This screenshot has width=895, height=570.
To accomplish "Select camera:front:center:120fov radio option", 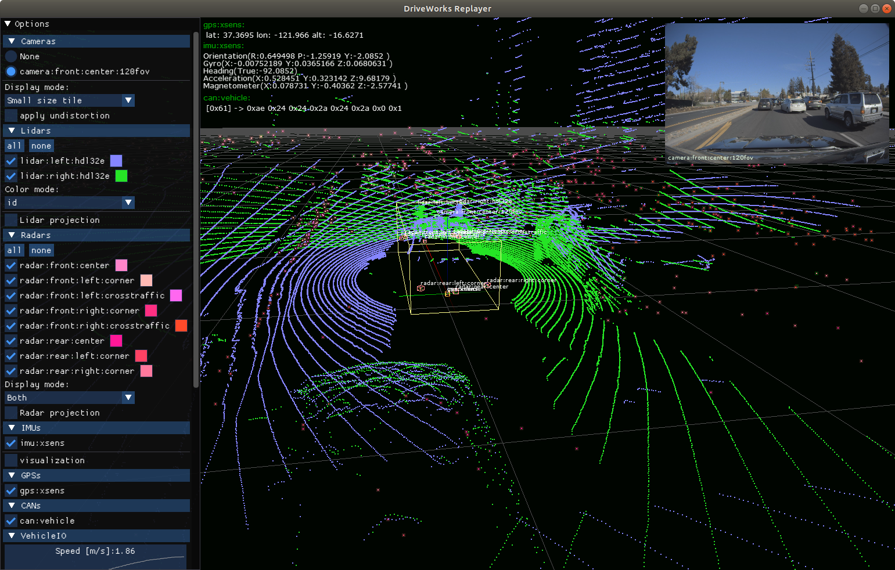I will (11, 71).
